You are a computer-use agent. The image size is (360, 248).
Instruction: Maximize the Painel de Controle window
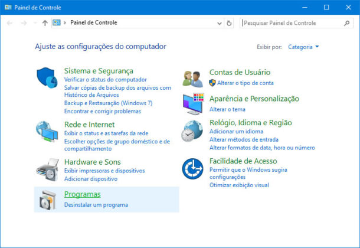tap(326, 7)
